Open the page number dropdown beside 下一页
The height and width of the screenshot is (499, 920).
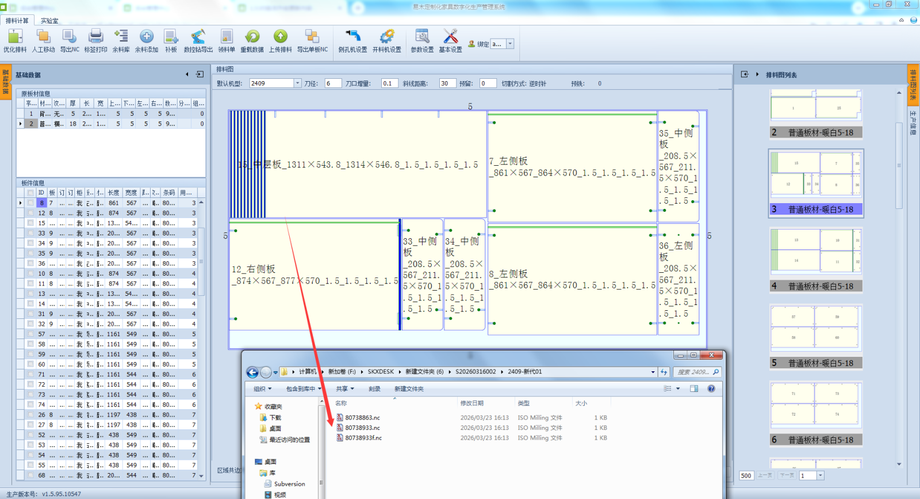point(821,475)
